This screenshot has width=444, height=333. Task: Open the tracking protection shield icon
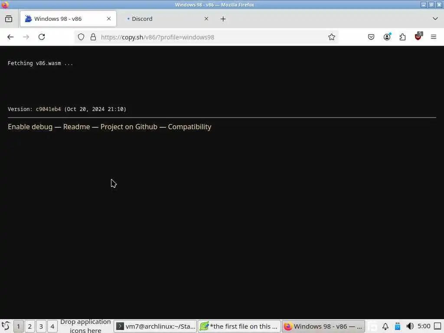coord(81,37)
